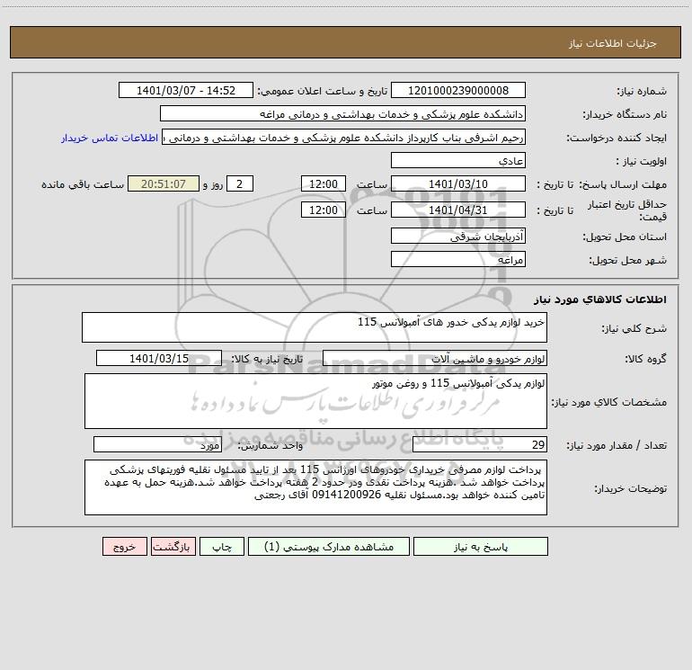This screenshot has width=692, height=670.
Task: Click the quantity field '29'
Action: [x=480, y=445]
